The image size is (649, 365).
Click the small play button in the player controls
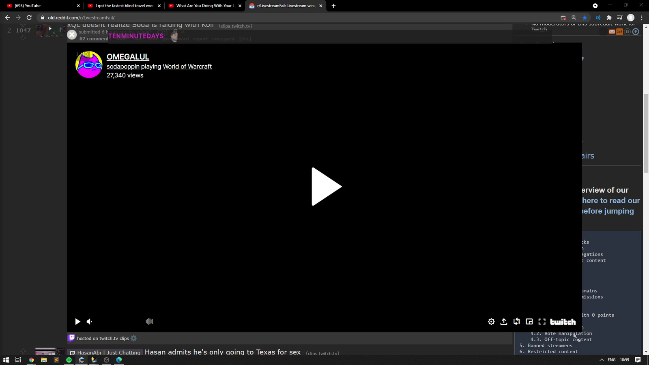[x=77, y=322]
